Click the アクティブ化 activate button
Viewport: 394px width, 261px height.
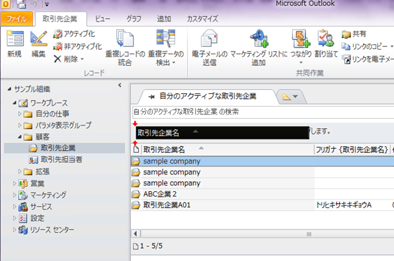(x=74, y=34)
